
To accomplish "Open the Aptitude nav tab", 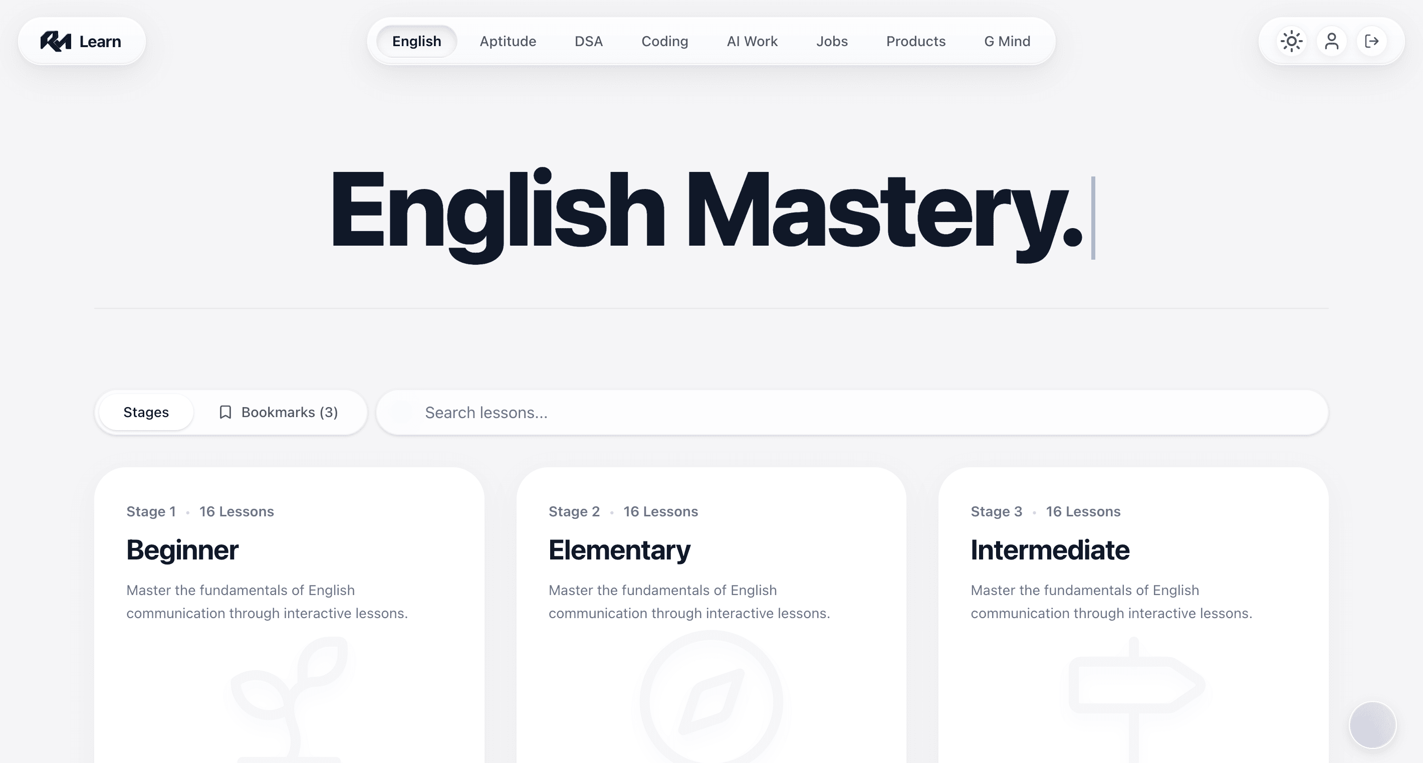I will 508,42.
